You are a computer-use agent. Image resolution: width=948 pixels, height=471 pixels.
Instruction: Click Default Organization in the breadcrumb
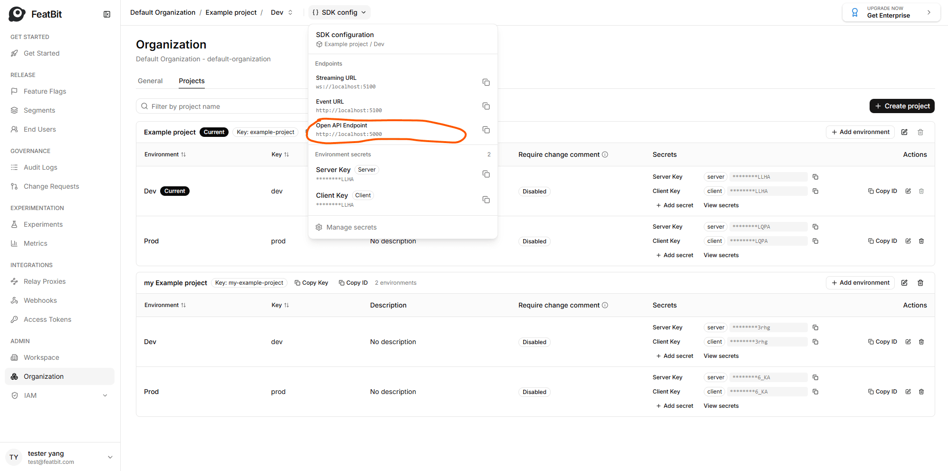(x=163, y=12)
